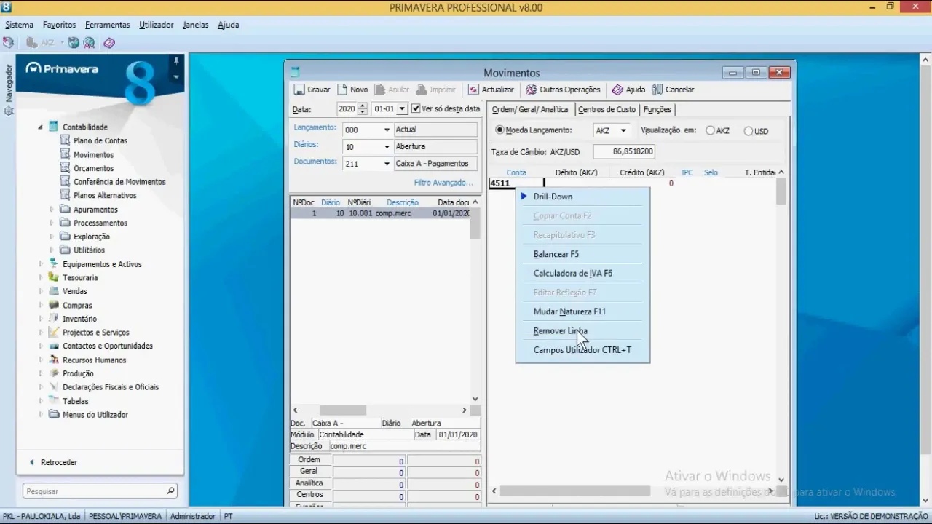Viewport: 932px width, 524px height.
Task: Open the Ferramentas menu
Action: pyautogui.click(x=107, y=25)
